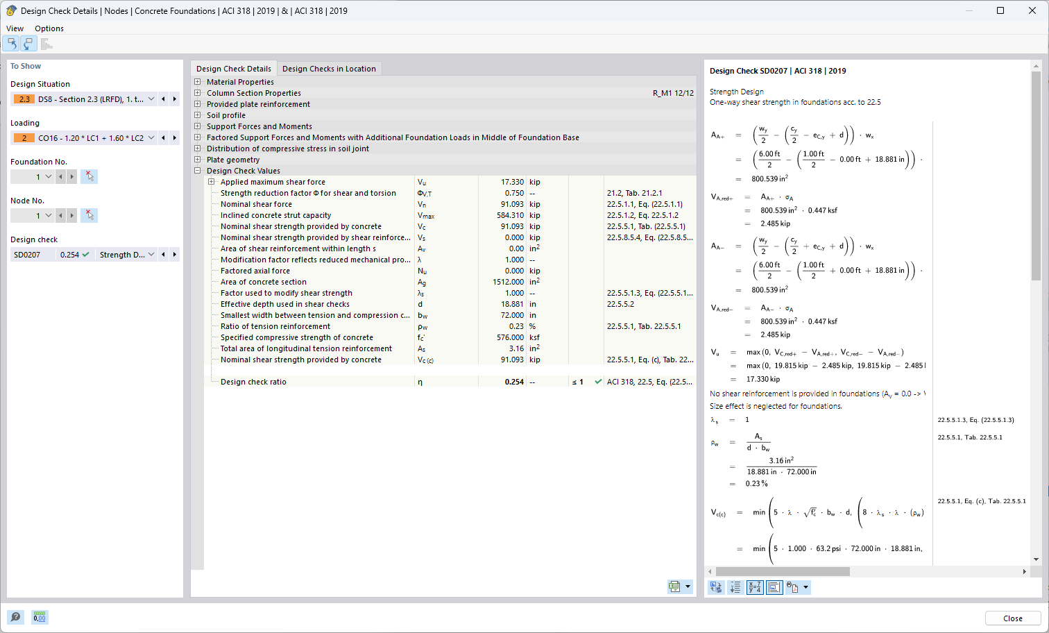Open the View menu
Screen dimensions: 1049x633
pyautogui.click(x=15, y=28)
